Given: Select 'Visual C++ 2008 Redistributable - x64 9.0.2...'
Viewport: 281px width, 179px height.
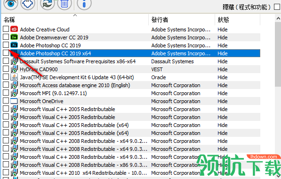Looking at the screenshot, I should (83, 141).
